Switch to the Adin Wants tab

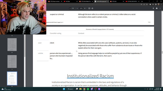pos(86,2)
